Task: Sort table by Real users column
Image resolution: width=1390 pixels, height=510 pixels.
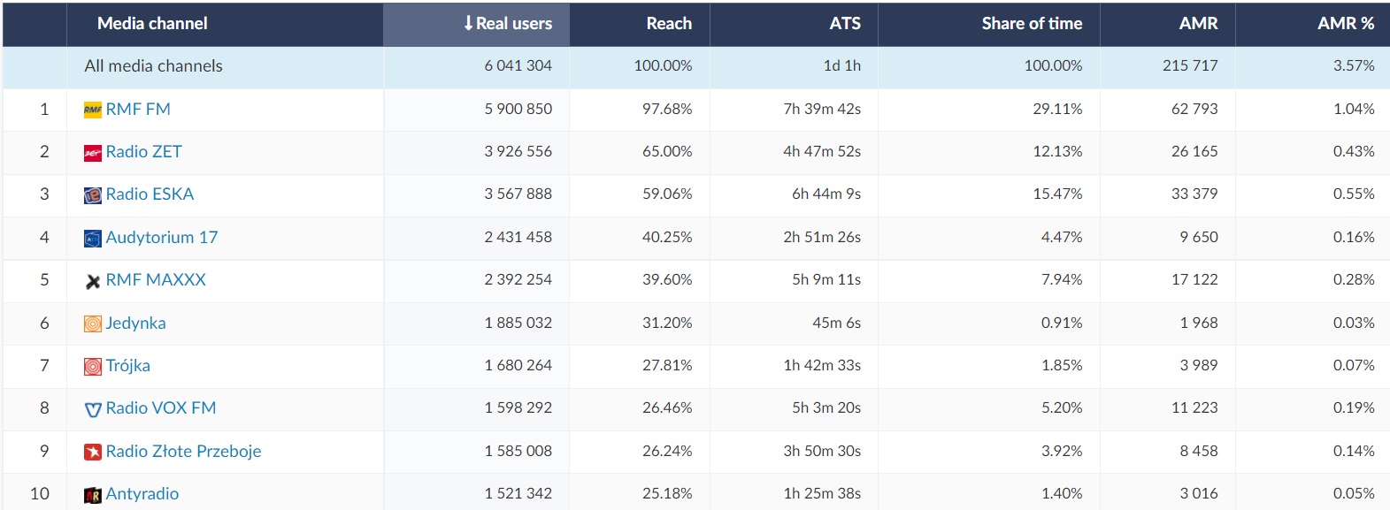Action: pyautogui.click(x=508, y=24)
